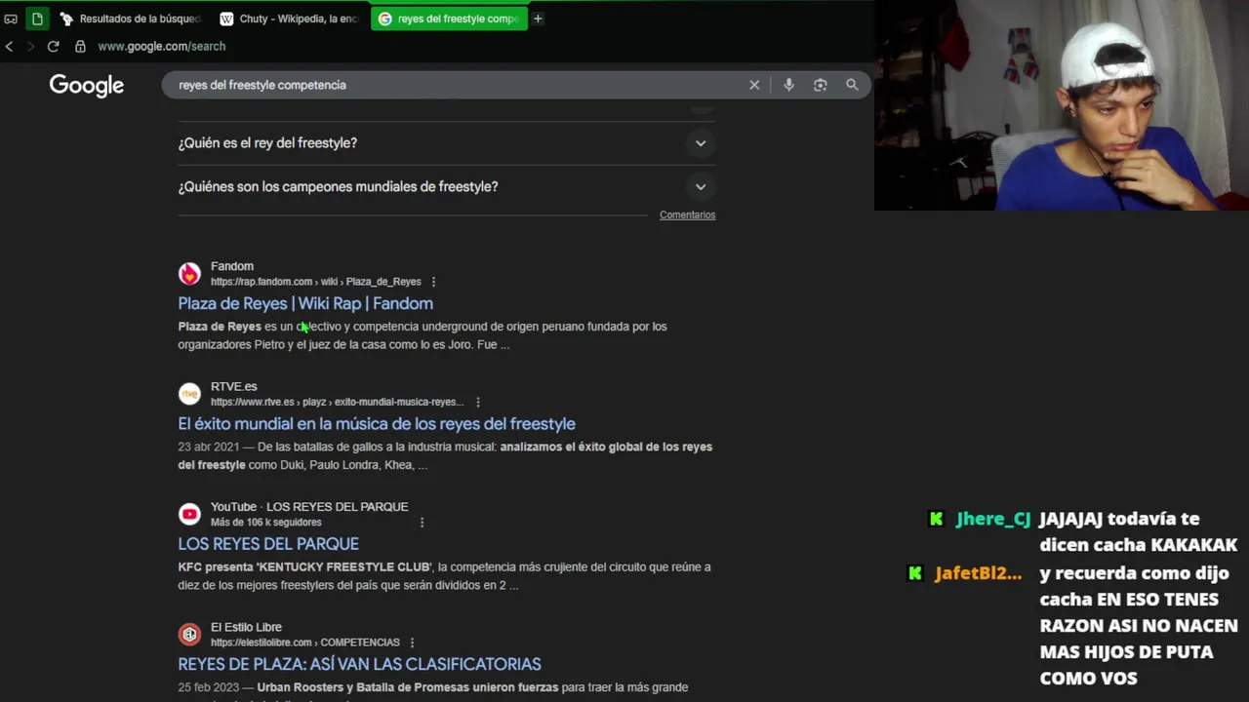Click the YouTube result favicon
1249x702 pixels.
189,514
